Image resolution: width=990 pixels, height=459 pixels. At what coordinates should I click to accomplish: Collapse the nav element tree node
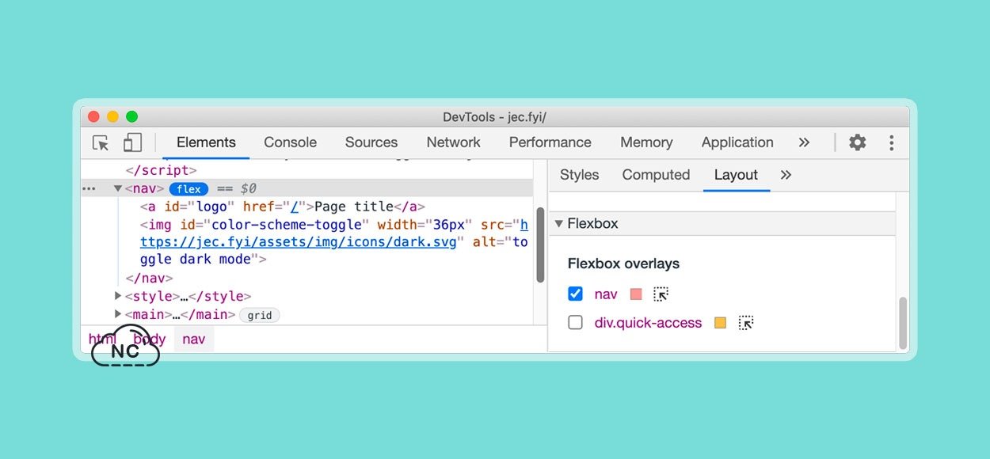(118, 188)
